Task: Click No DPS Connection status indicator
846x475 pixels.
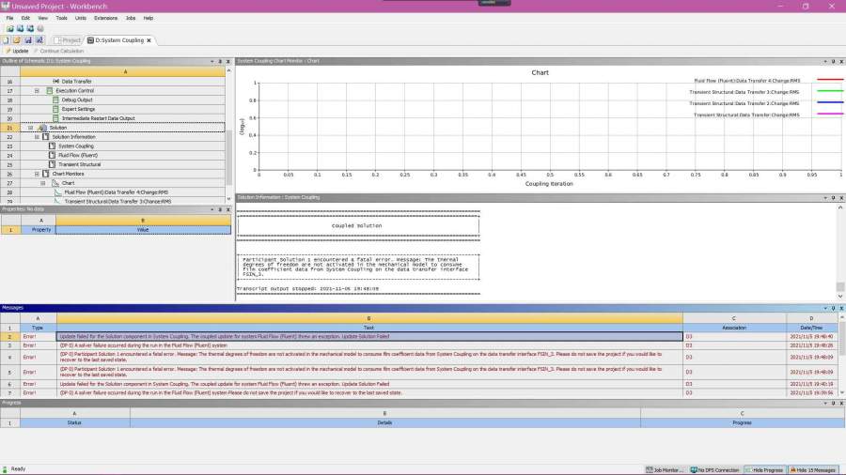Action: pos(714,469)
